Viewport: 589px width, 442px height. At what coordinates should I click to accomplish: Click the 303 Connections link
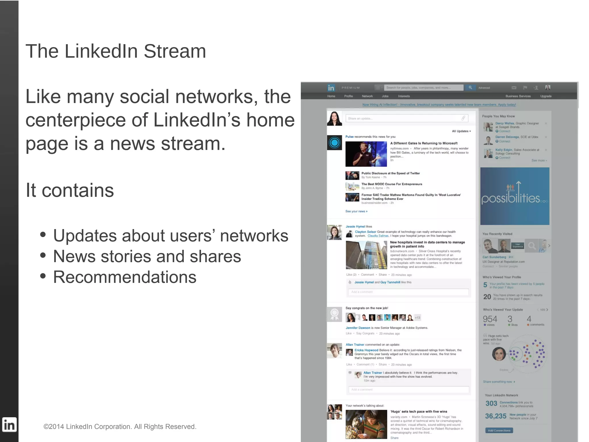[x=509, y=403]
